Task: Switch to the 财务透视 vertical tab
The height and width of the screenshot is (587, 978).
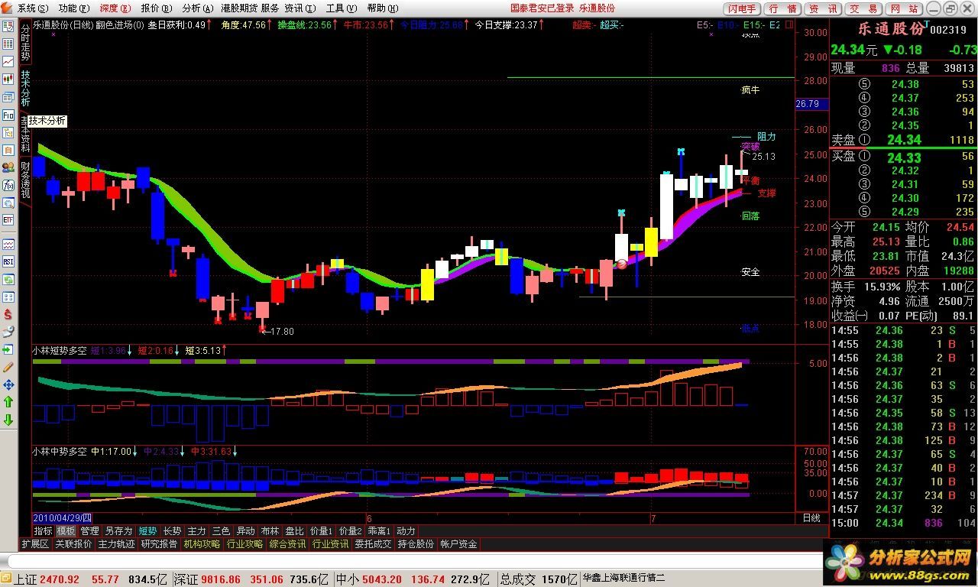Action: 25,180
